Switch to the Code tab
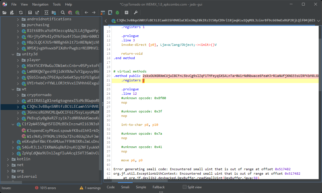Screen dimensions: 322x193 point(111,187)
